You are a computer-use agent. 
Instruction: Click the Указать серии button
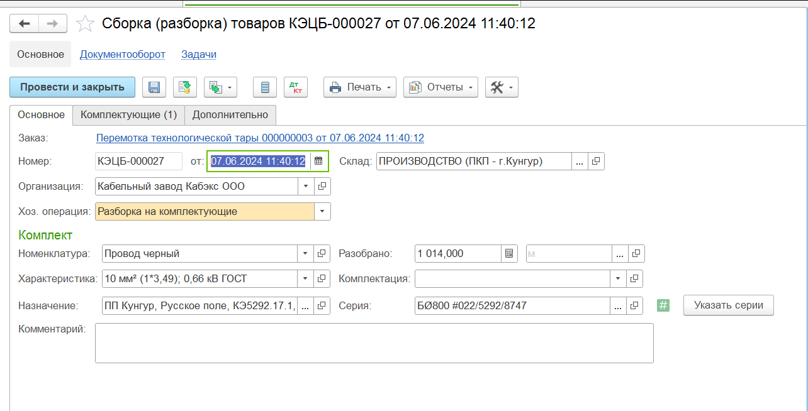[x=729, y=305]
